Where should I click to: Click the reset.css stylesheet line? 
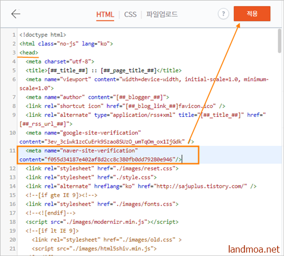(102, 169)
